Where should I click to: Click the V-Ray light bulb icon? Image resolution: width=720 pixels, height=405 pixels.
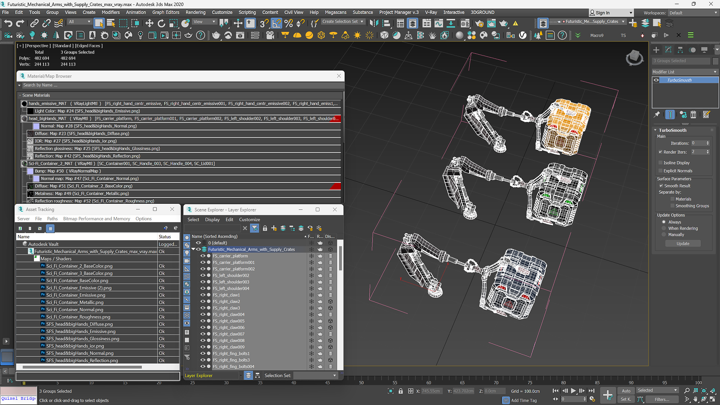[32, 35]
